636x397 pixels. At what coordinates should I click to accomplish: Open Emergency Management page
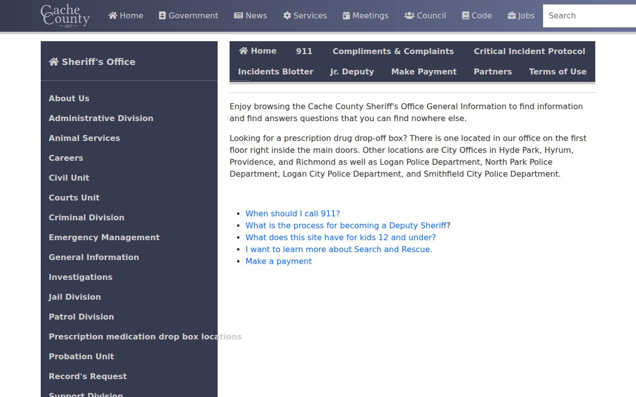104,237
